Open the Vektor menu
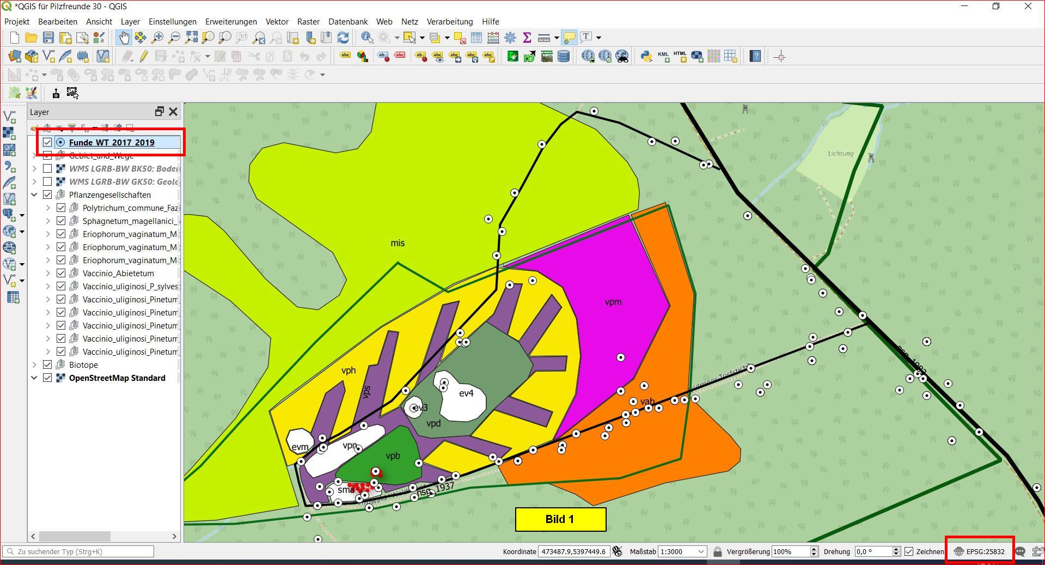This screenshot has width=1045, height=565. point(277,22)
